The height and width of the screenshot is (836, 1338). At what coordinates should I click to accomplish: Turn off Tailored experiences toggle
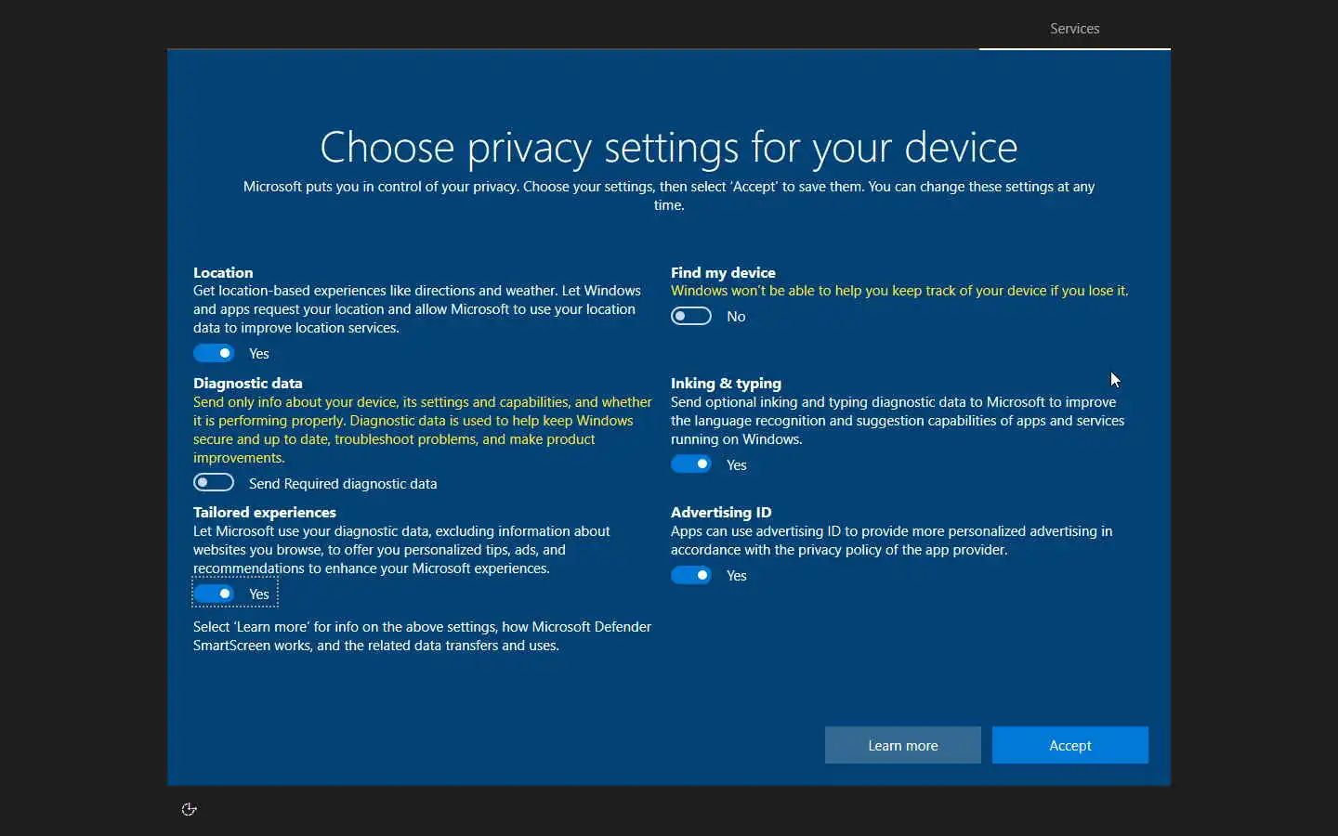click(x=214, y=594)
